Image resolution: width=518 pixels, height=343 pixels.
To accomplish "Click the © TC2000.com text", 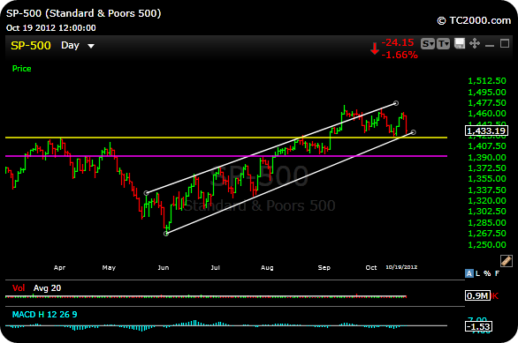I will point(474,20).
